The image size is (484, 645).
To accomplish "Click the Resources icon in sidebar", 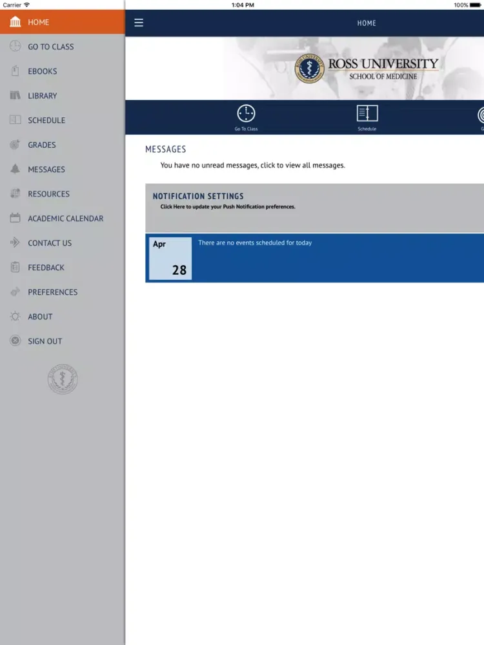I will [15, 193].
